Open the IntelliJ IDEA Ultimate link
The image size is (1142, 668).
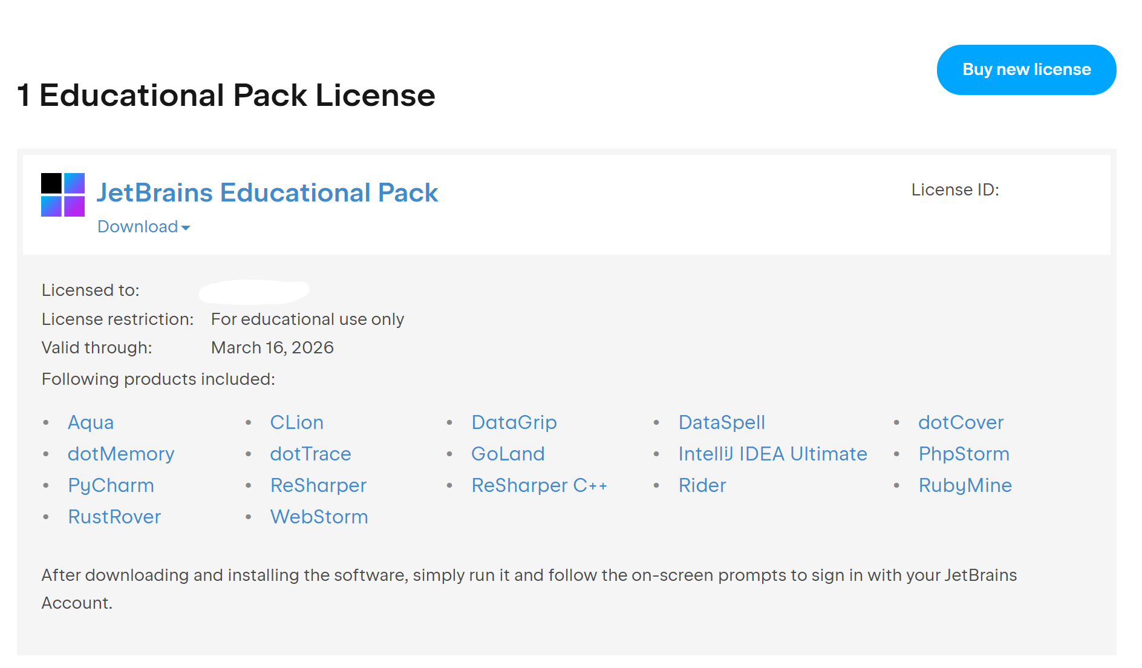(773, 454)
